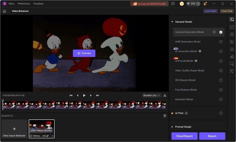Open more options on disney gif thumbnail
This screenshot has height=142, width=236.
52,136
